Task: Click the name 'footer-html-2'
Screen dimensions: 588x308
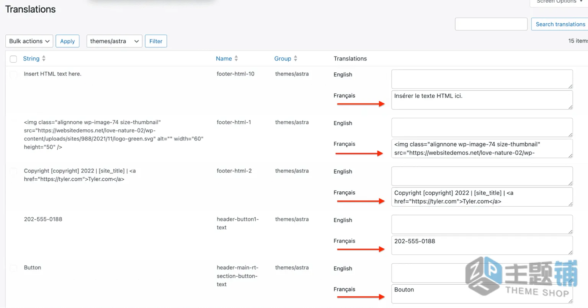Action: (234, 171)
